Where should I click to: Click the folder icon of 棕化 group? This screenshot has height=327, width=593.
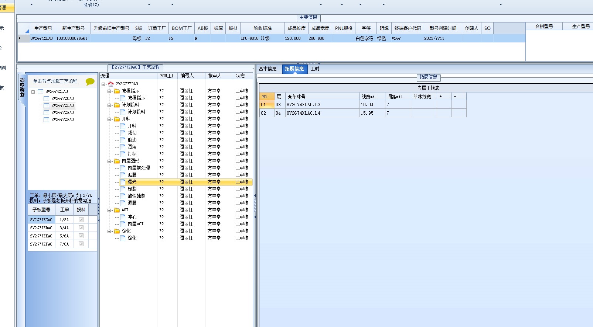pyautogui.click(x=117, y=231)
